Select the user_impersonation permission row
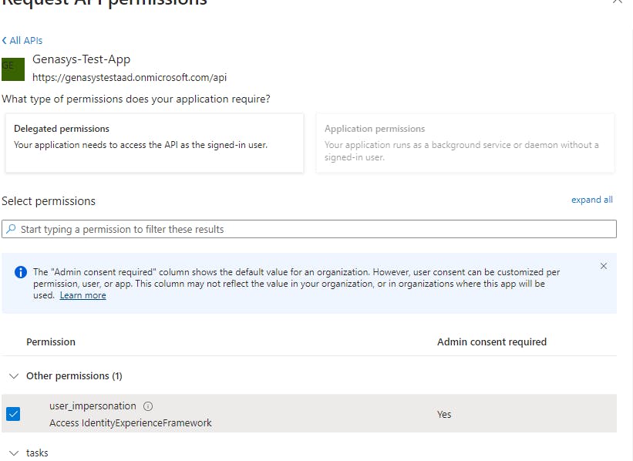633x461 pixels. click(309, 414)
